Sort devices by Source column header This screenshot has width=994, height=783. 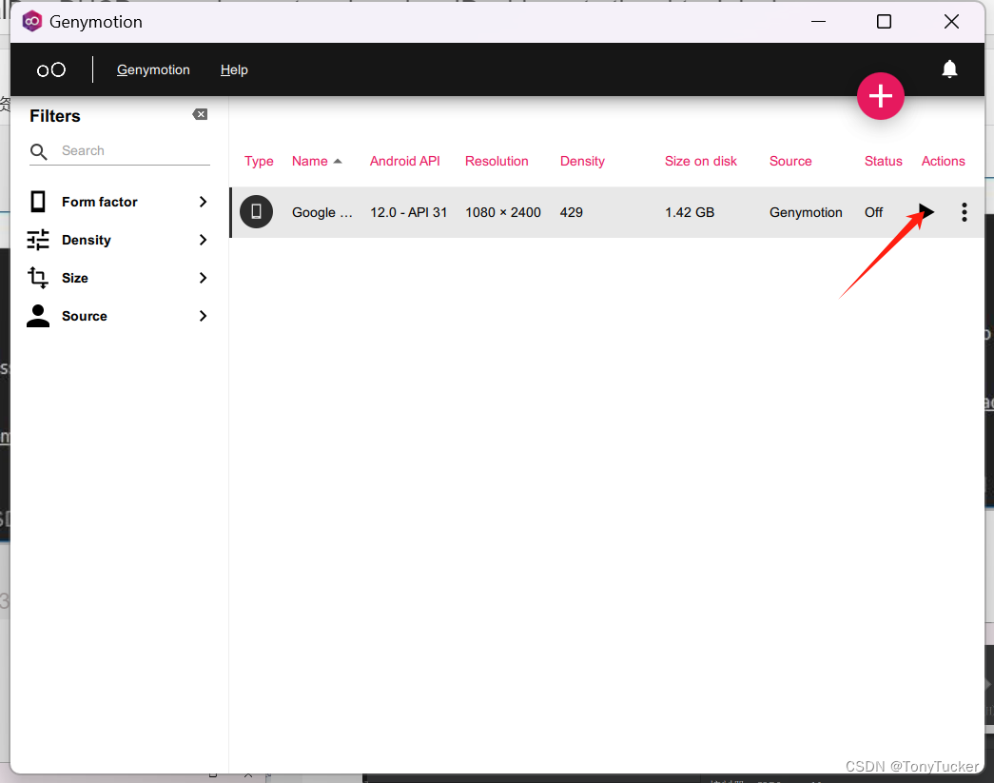click(x=790, y=161)
